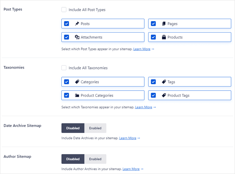Click the tag icon beside Tags

[x=164, y=82]
